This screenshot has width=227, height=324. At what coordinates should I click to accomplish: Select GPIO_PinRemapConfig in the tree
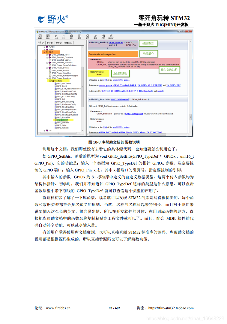[x=67, y=104]
